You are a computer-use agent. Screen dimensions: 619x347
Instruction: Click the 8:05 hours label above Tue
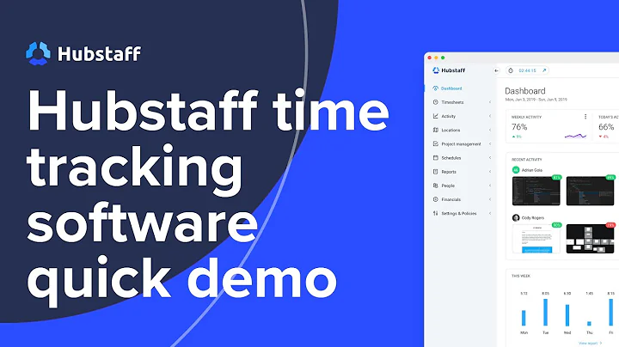(546, 294)
